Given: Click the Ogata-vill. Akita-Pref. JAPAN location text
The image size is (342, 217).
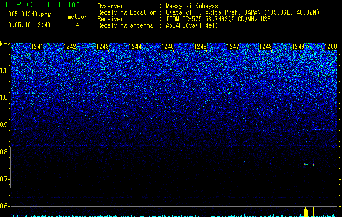Looking at the screenshot, I should coord(242,12).
